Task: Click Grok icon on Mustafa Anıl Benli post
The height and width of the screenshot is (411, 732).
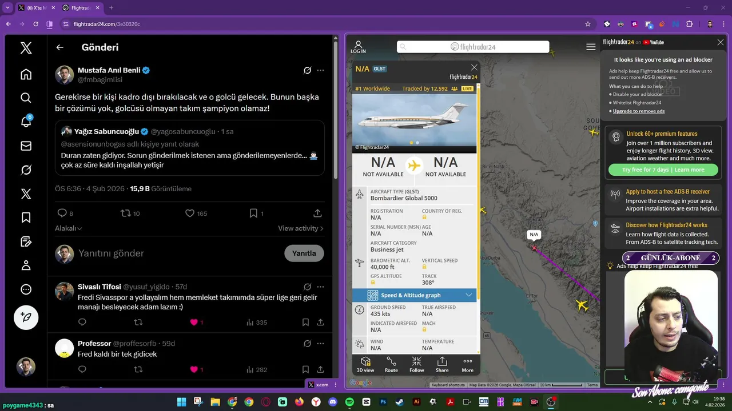Action: pos(307,70)
